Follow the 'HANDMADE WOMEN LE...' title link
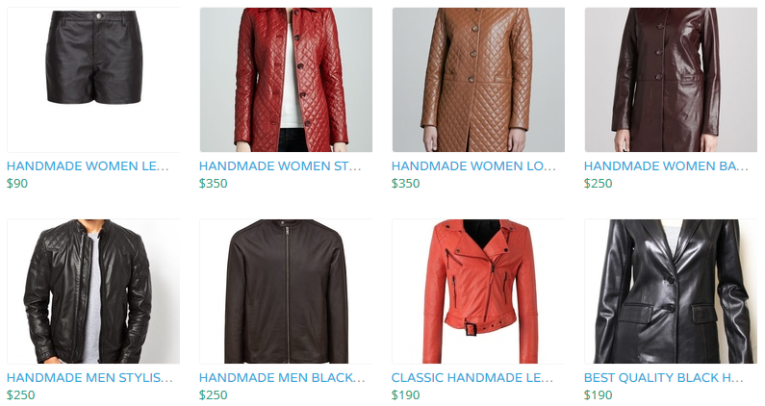Screen dimensions: 765x406 click(88, 166)
